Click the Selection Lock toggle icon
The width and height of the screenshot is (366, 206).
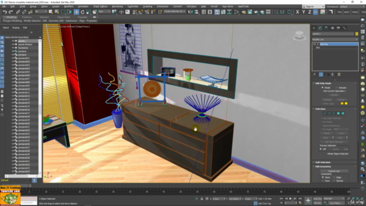coord(202,199)
